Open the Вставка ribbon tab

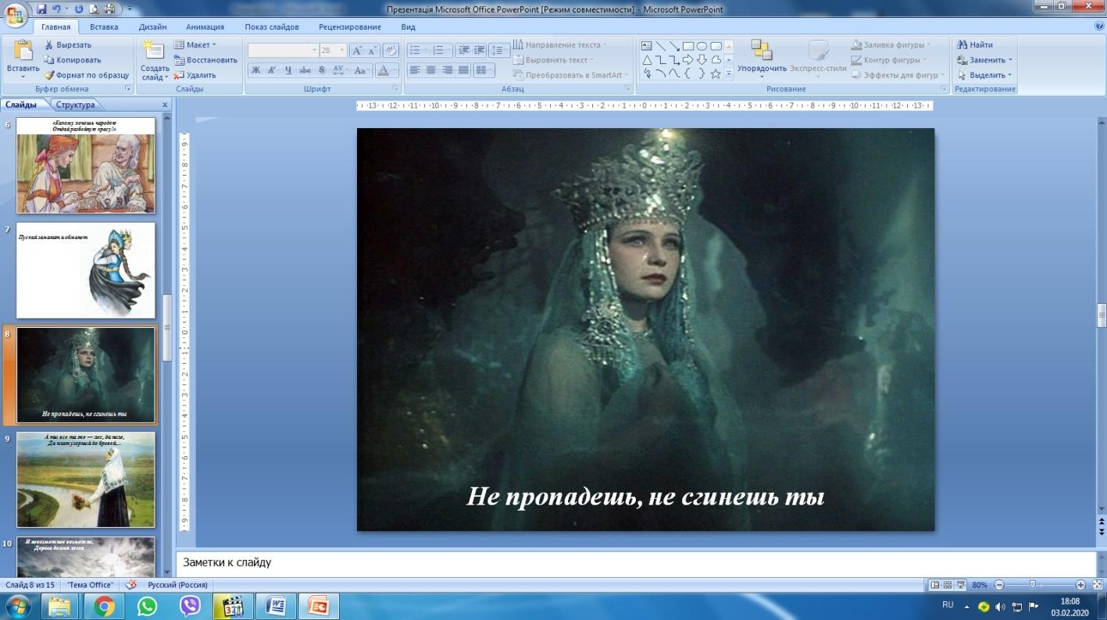coord(104,27)
